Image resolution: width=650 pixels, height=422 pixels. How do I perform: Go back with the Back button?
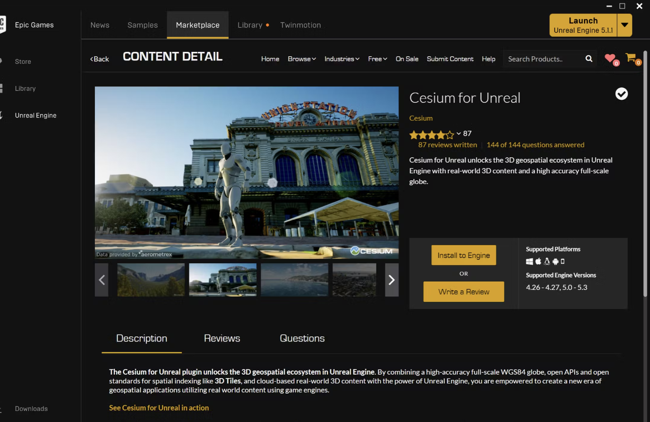click(99, 59)
